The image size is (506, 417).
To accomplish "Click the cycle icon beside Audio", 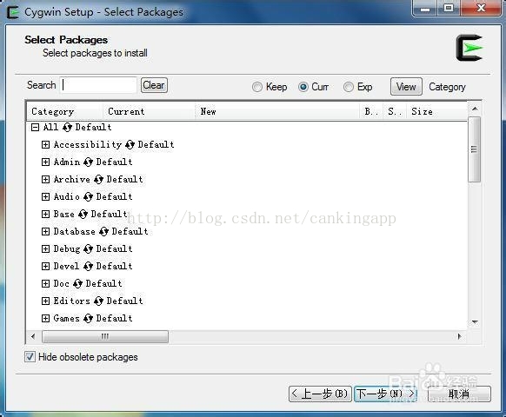I will [x=88, y=196].
